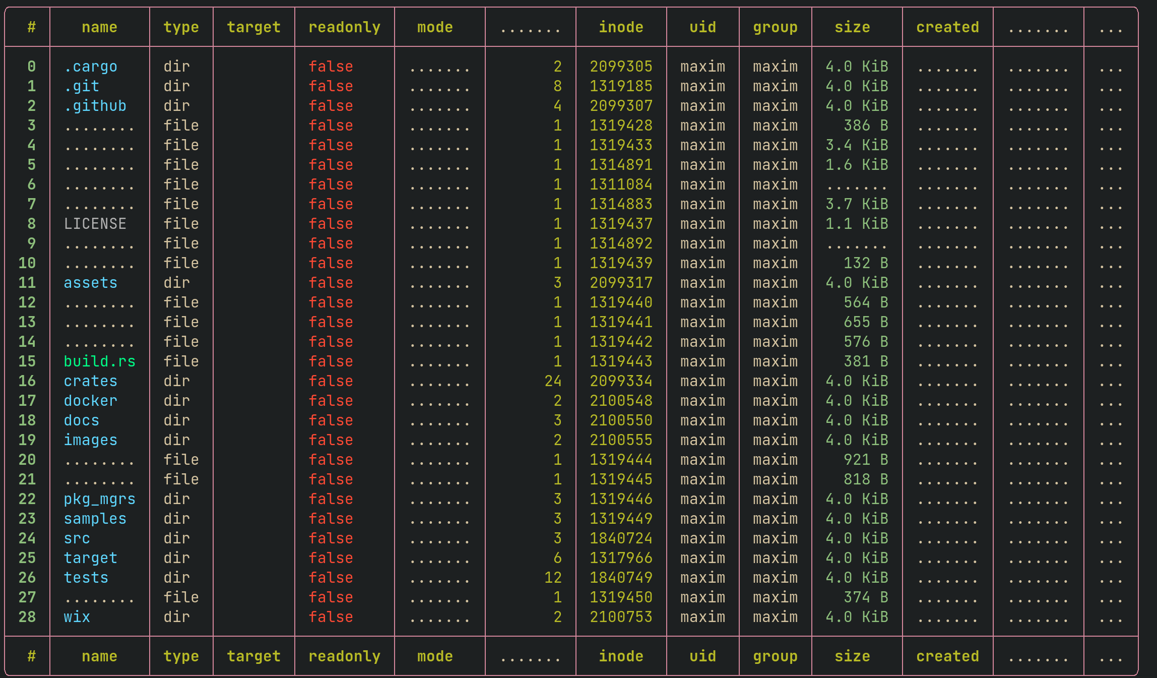Expand the .git directory
1157x678 pixels.
pyautogui.click(x=82, y=86)
